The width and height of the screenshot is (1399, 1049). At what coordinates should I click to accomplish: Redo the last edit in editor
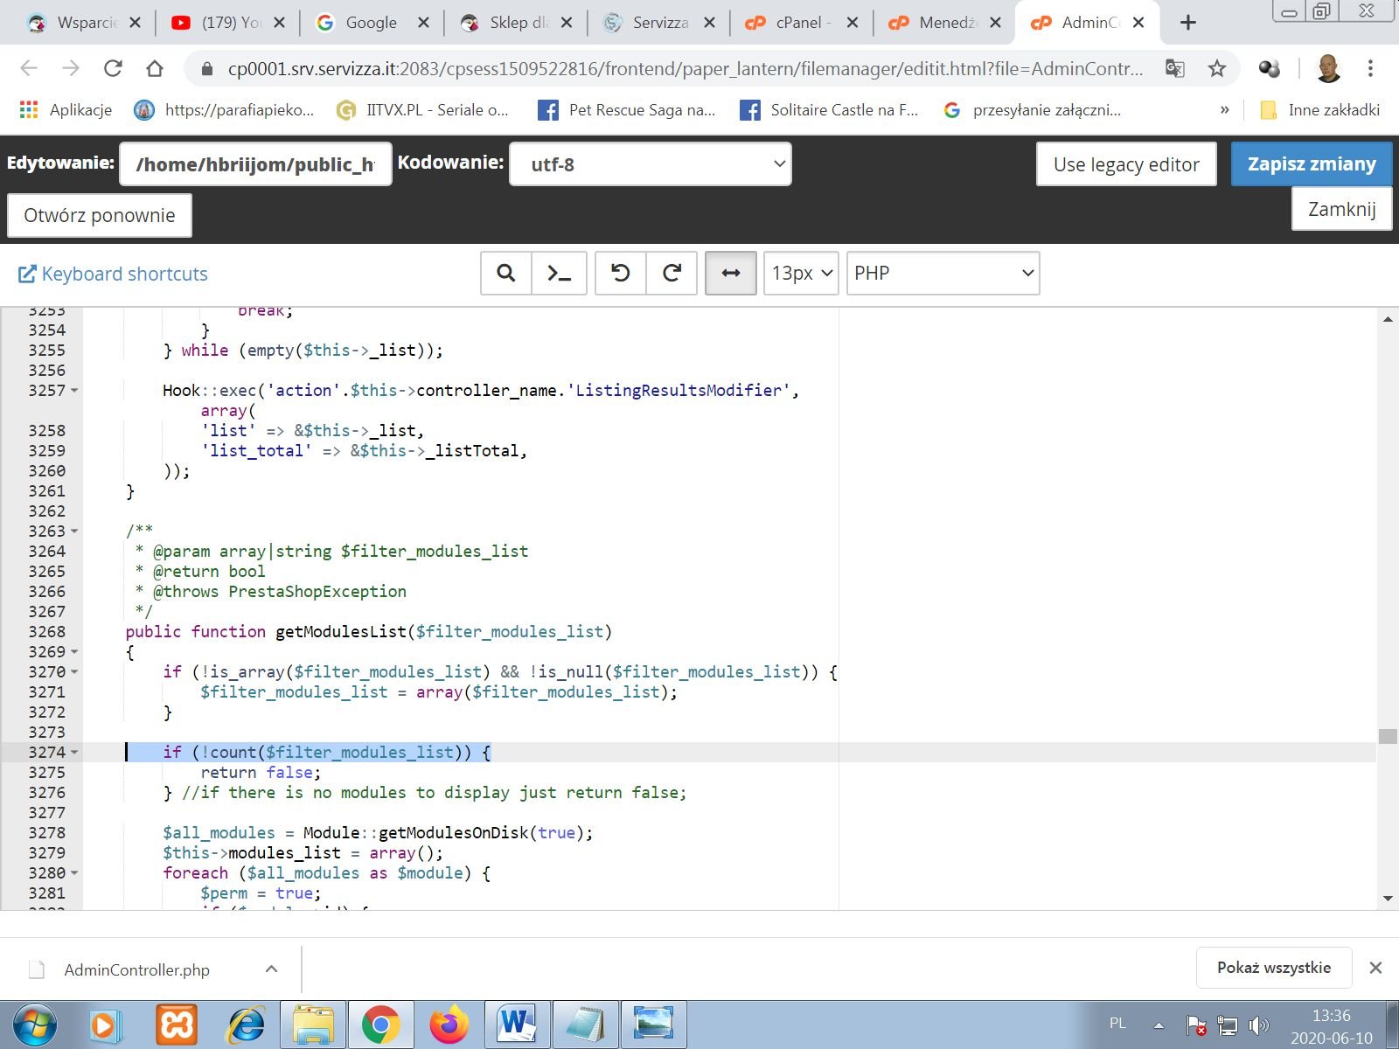672,274
